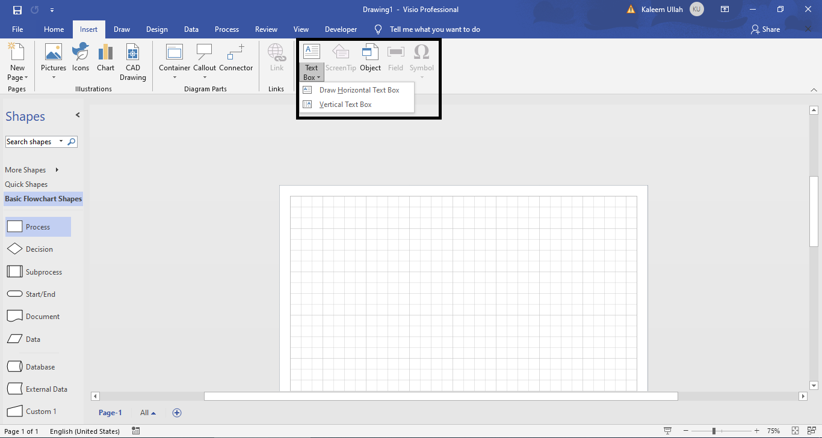Insert a Connector
Viewport: 822px width, 438px height.
pos(235,58)
